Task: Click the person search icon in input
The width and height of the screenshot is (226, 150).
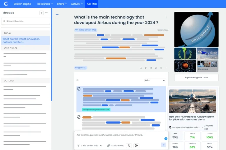Action: point(129,146)
